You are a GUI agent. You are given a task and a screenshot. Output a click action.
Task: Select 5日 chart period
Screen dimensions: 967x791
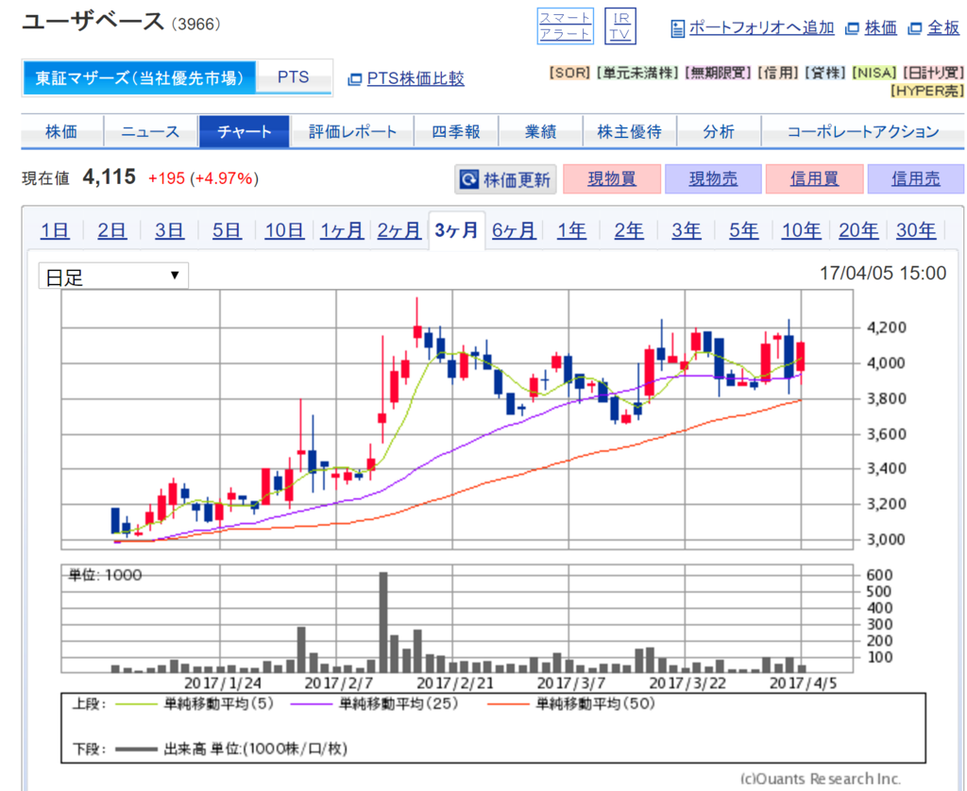227,230
